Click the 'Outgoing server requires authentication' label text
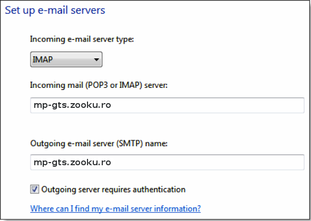This screenshot has width=311, height=221. (113, 189)
